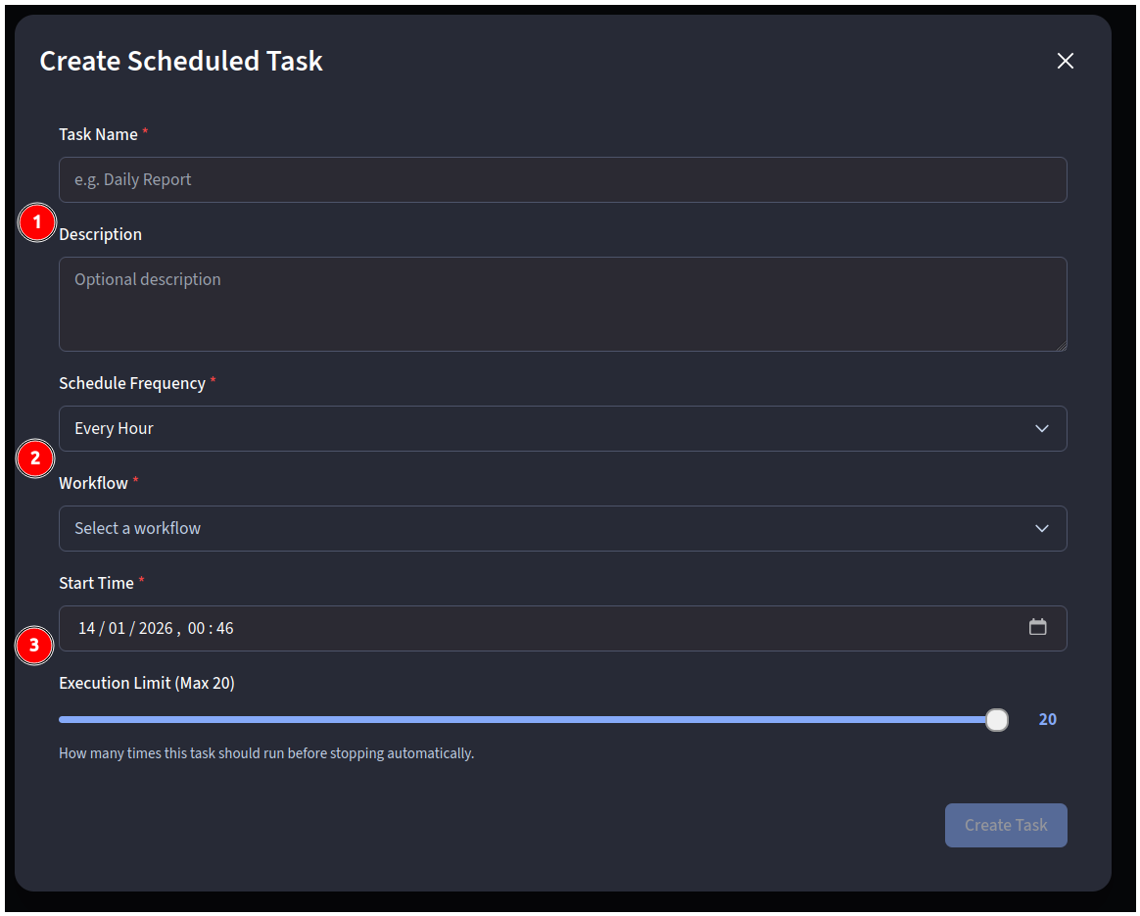Focus the Task Name input field
This screenshot has width=1140, height=916.
562,180
